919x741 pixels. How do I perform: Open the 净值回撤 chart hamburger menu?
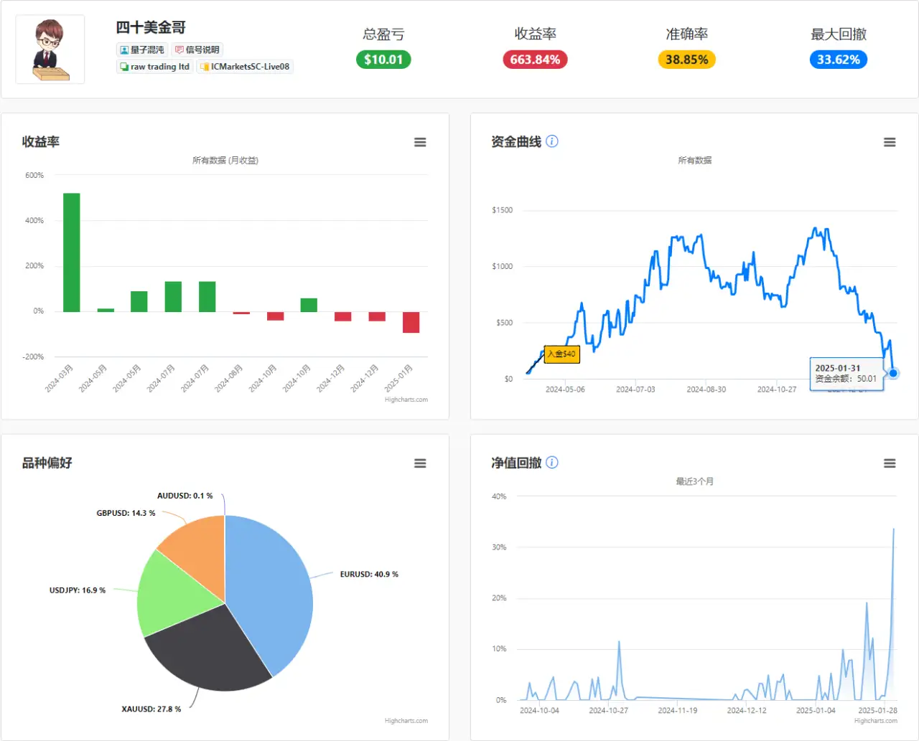(890, 463)
